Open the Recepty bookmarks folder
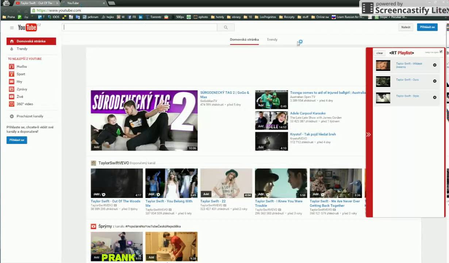The height and width of the screenshot is (263, 449). (287, 17)
